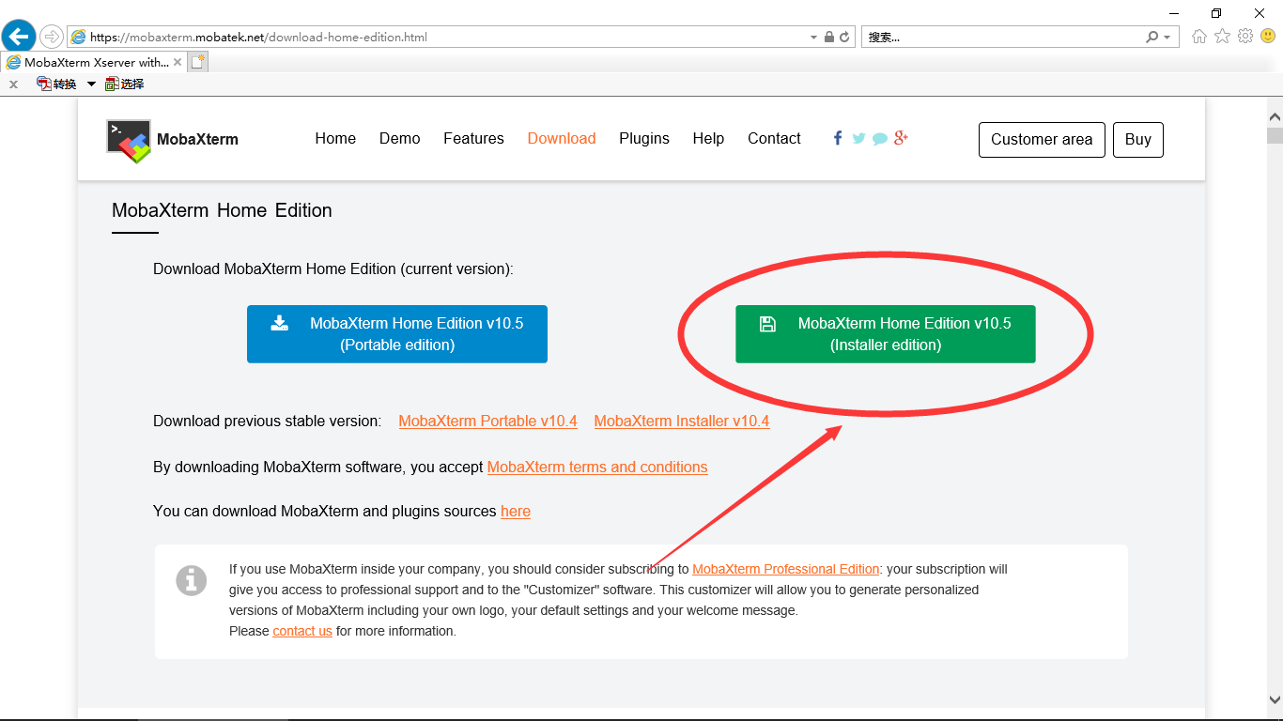Click the security lock icon in address bar

pos(829,38)
